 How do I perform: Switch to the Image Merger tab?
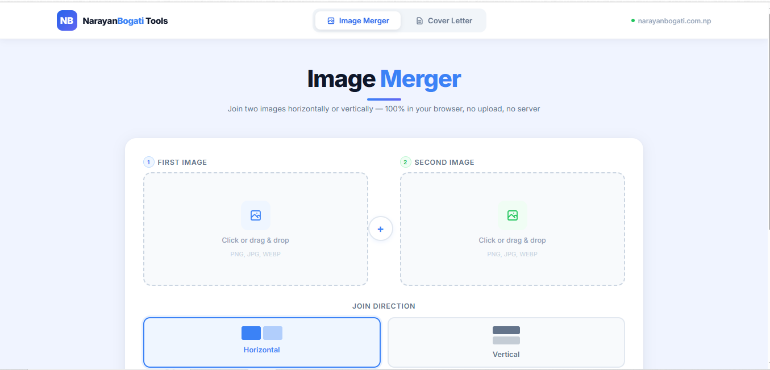(x=358, y=21)
